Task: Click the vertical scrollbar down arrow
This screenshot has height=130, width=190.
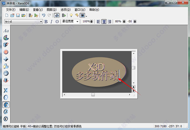Action: click(x=134, y=83)
